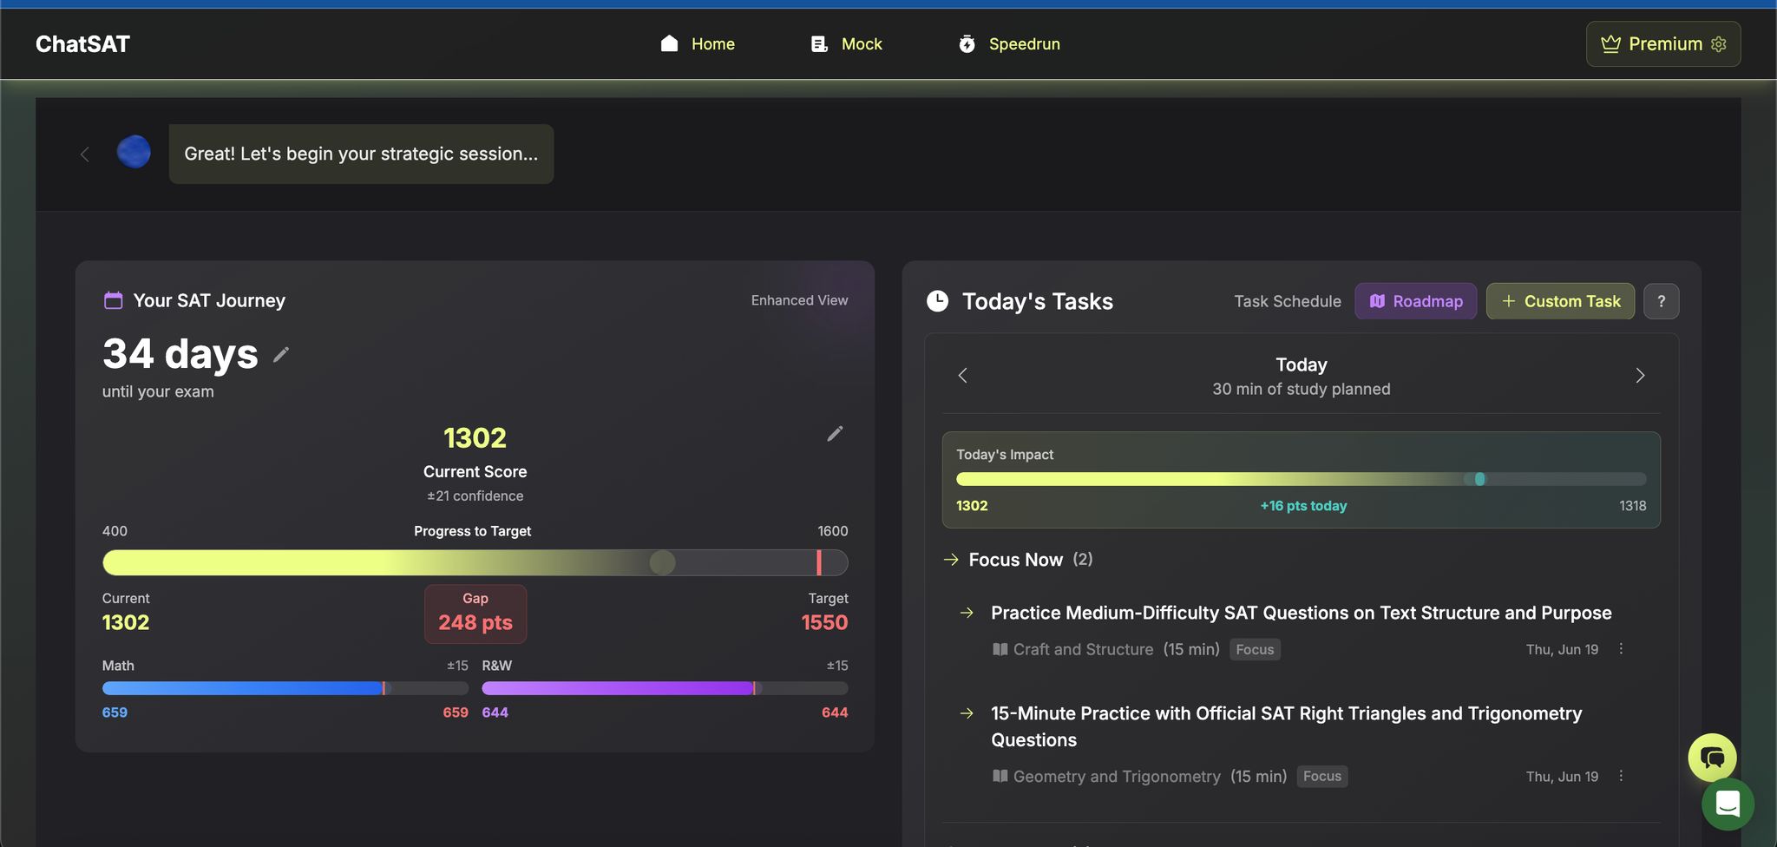The height and width of the screenshot is (847, 1777).
Task: Go to next day in Today's Tasks
Action: [1640, 376]
